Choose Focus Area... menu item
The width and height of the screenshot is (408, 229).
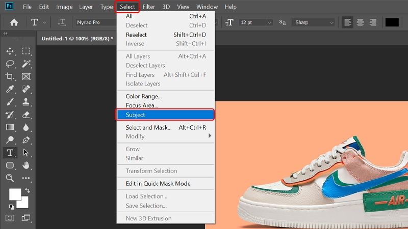[166, 105]
